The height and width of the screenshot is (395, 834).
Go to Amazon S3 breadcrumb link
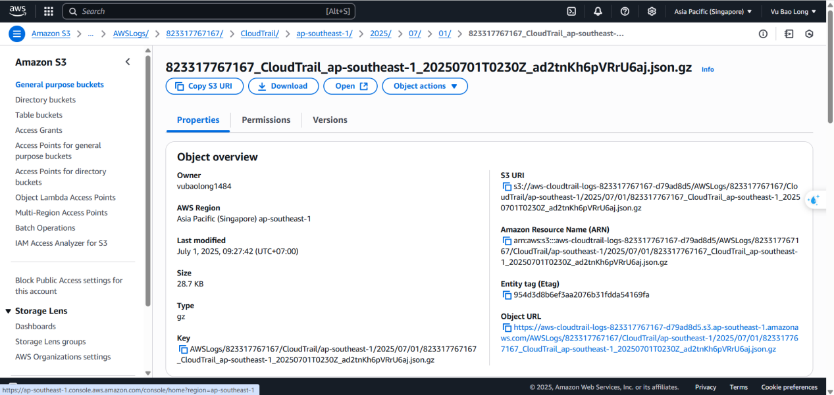[x=51, y=34]
